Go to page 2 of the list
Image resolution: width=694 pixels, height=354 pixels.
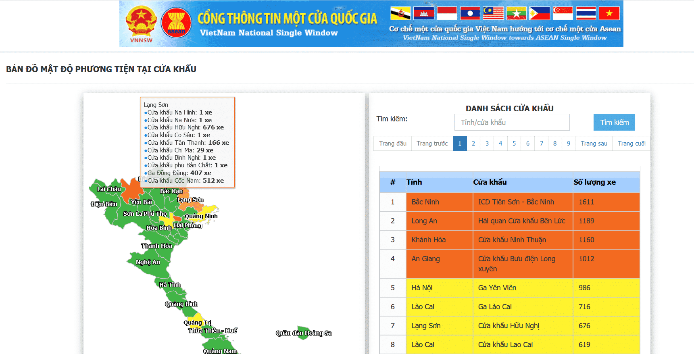pyautogui.click(x=473, y=144)
